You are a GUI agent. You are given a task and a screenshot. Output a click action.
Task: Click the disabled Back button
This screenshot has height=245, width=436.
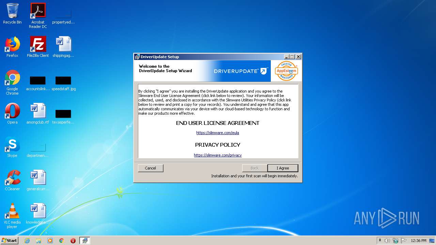[x=254, y=168]
